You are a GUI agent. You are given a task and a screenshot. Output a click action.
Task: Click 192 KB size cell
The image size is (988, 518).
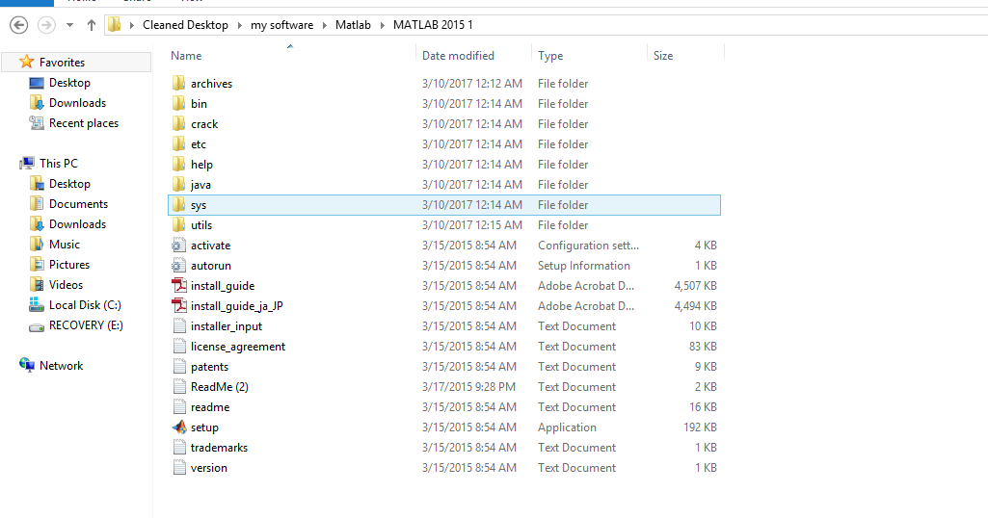[x=700, y=427]
